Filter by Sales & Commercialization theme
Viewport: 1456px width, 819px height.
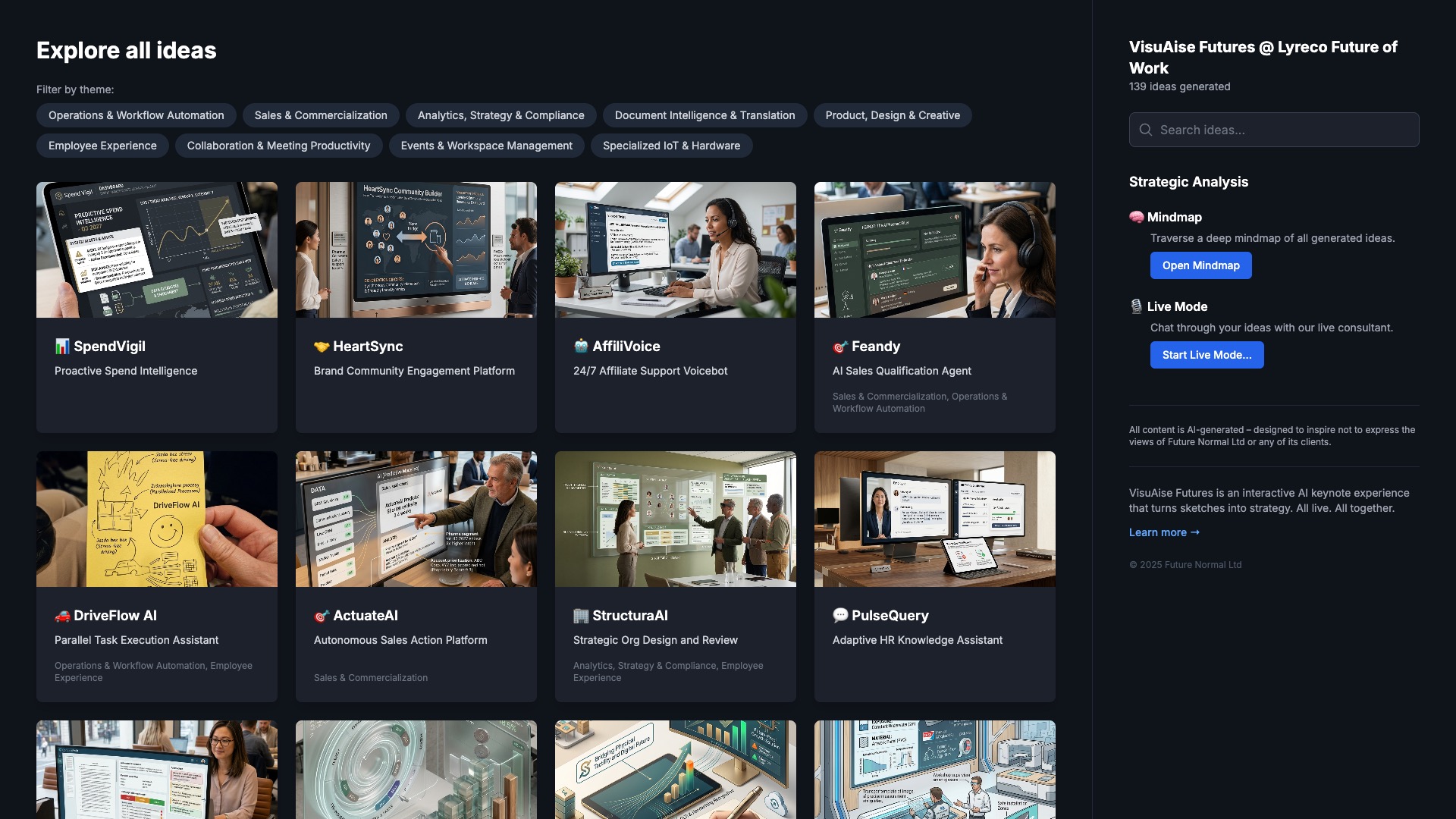click(321, 115)
